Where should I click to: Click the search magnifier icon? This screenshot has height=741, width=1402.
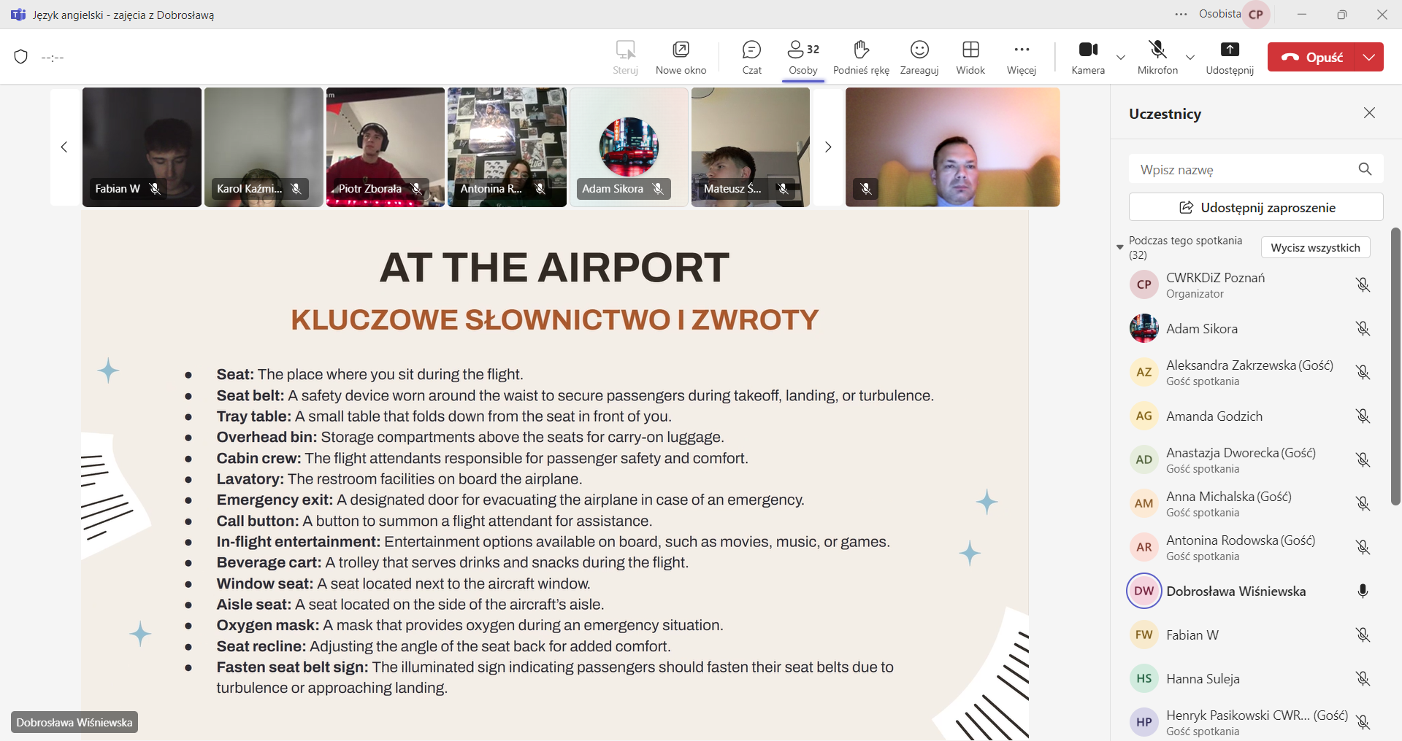coord(1365,169)
